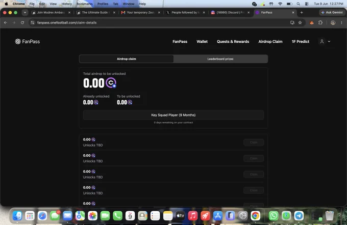
Task: Open the Apple menu
Action: pyautogui.click(x=6, y=4)
